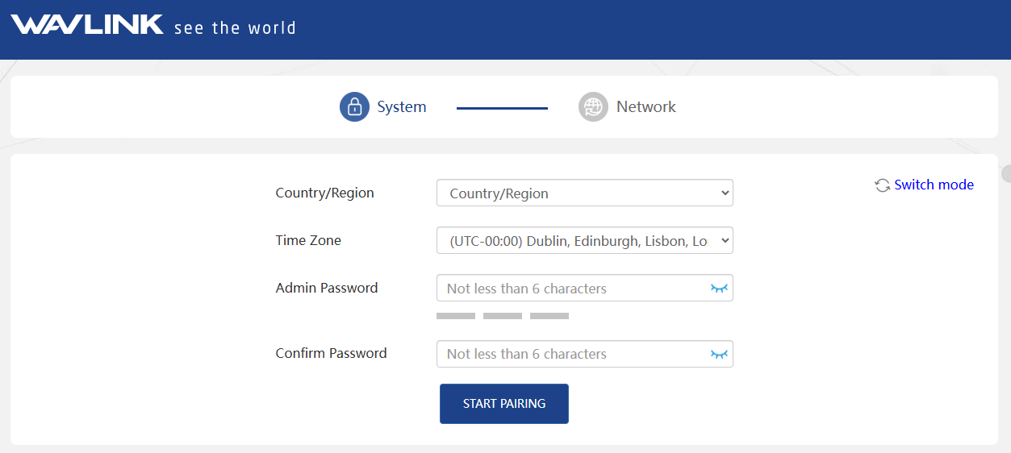Show the Admin Password using eye icon

click(719, 289)
